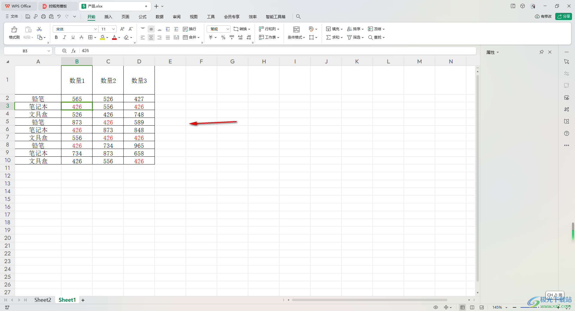Click the distributed alignment icon
575x311 pixels.
pyautogui.click(x=176, y=37)
